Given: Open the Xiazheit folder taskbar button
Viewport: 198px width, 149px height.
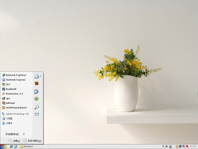Looking at the screenshot, I should (26, 146).
